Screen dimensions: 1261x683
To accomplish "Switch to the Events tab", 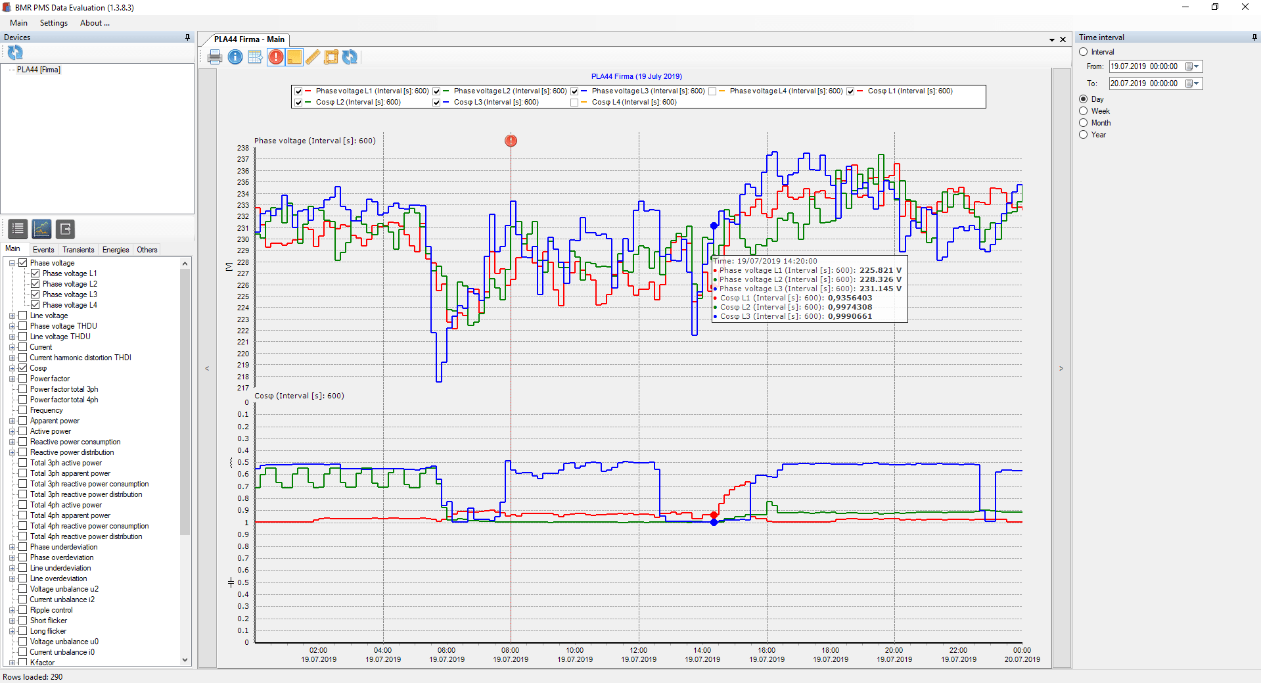I will [43, 250].
